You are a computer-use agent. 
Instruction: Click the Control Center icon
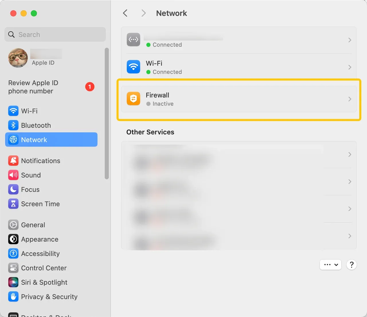coord(13,268)
